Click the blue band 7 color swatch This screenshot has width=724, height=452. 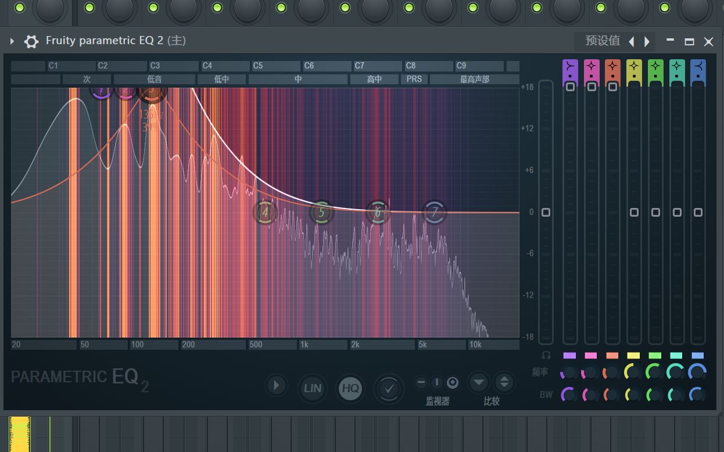coord(697,356)
